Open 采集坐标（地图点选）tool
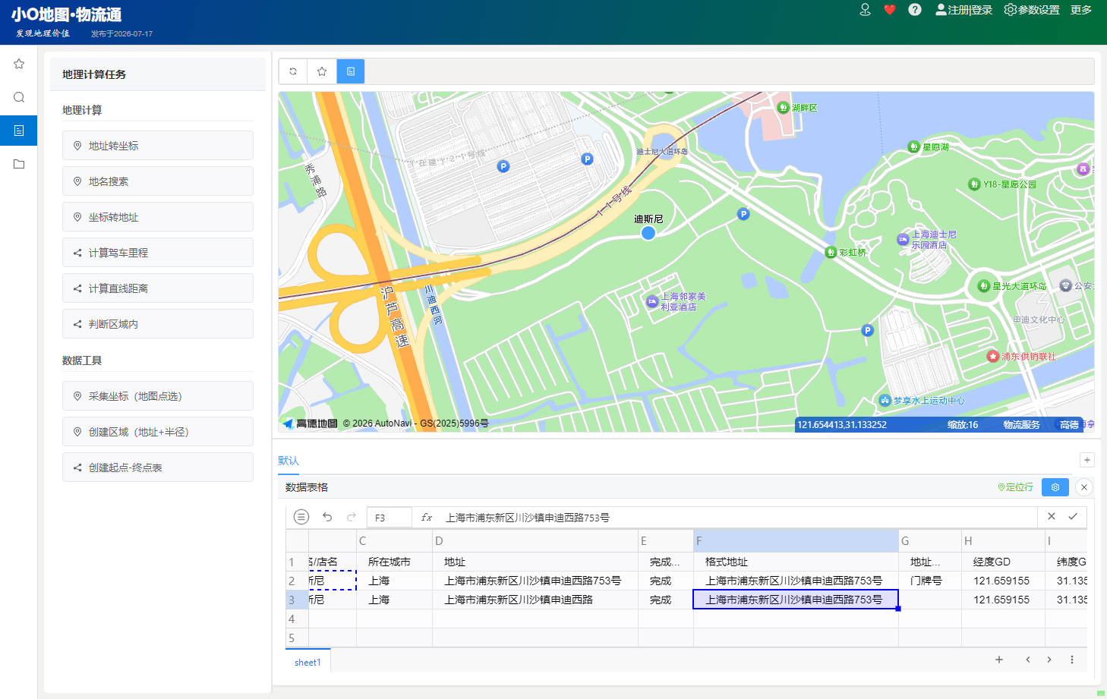The image size is (1107, 699). [158, 396]
